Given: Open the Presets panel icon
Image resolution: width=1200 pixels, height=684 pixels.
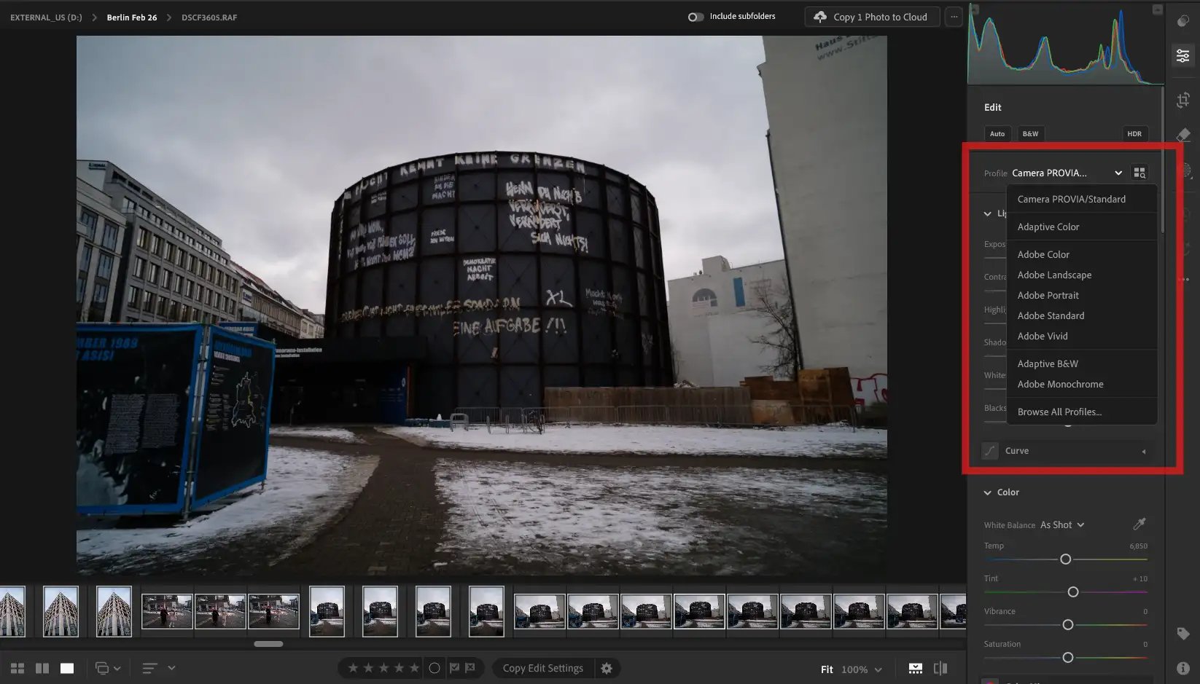Looking at the screenshot, I should [1183, 21].
